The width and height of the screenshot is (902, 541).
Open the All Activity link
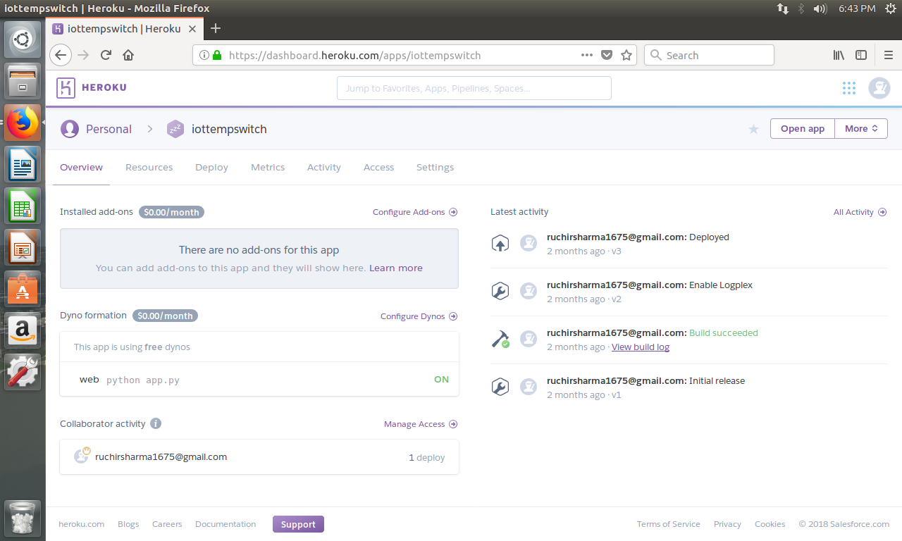point(860,212)
